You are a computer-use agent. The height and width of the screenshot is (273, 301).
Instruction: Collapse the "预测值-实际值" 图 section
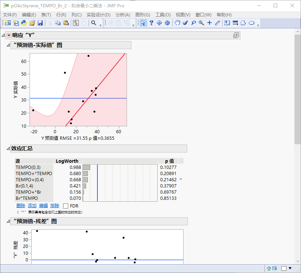[x=8, y=45]
